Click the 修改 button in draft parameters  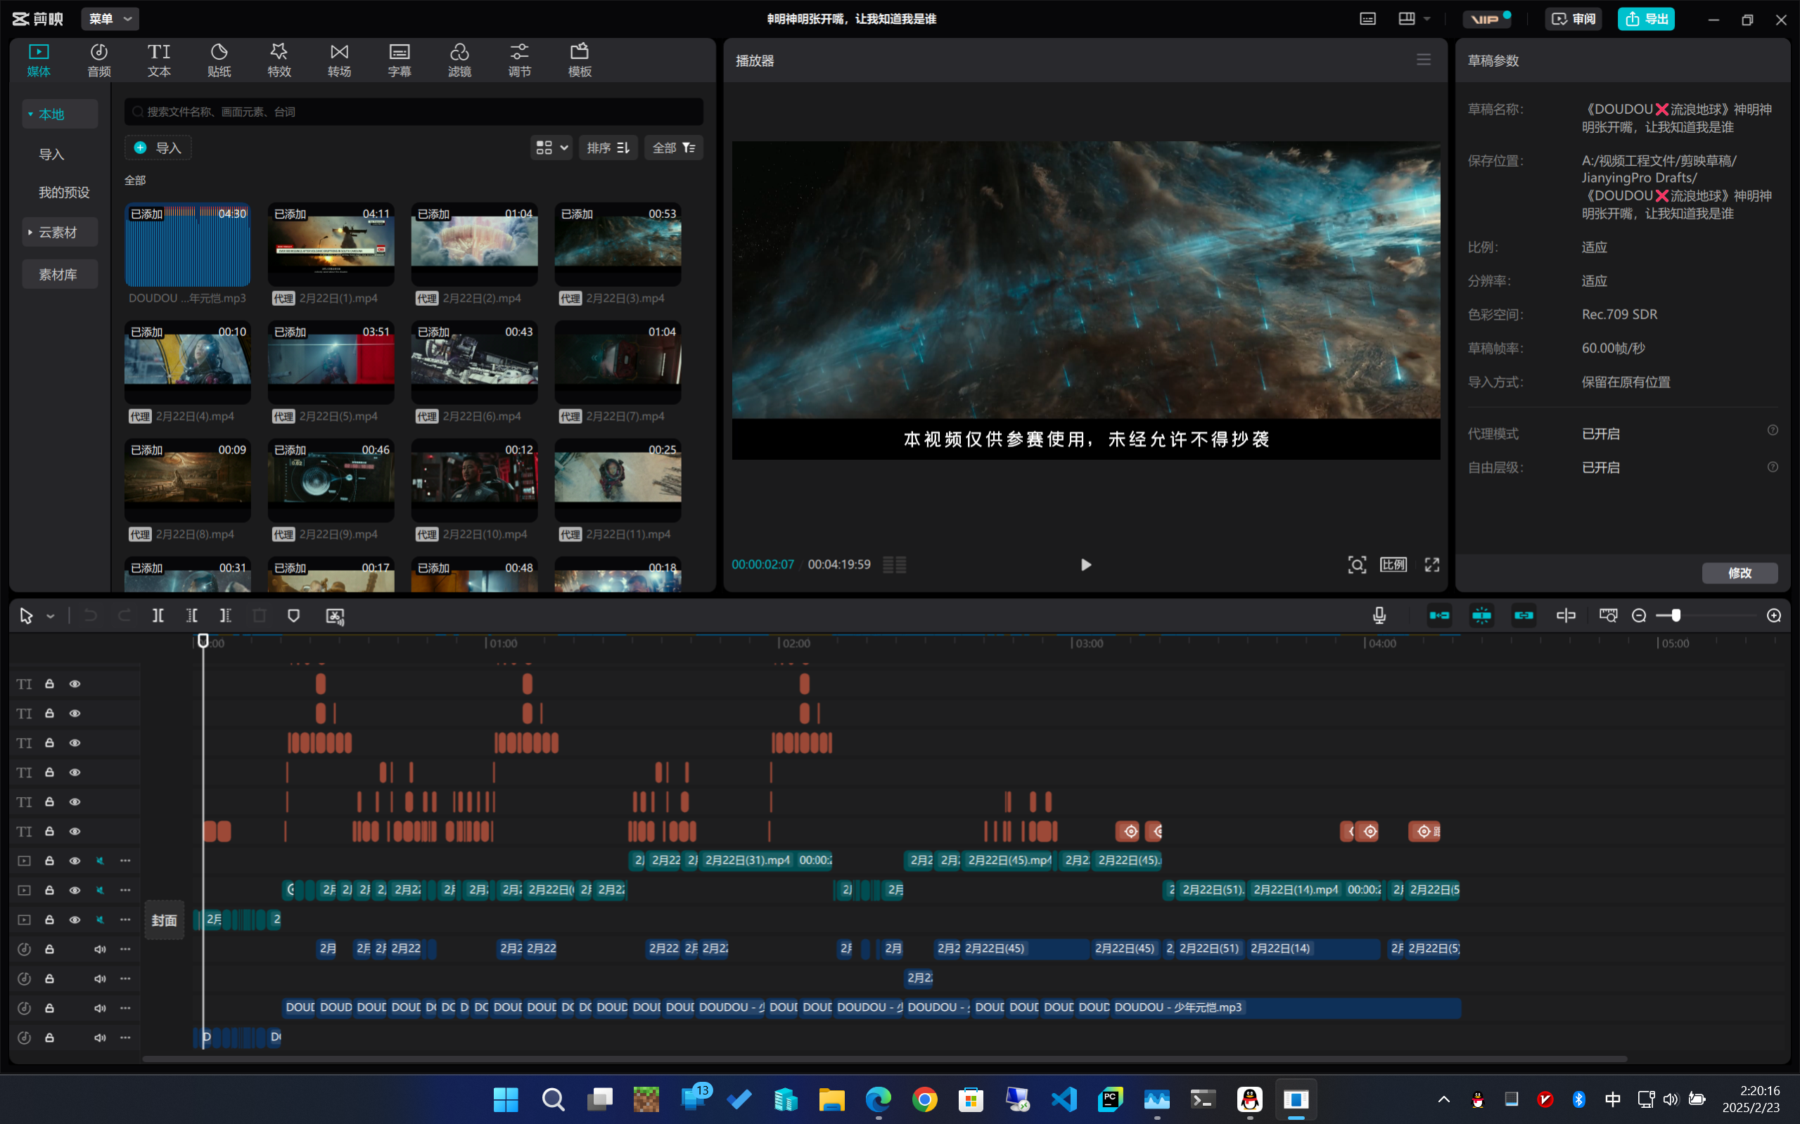point(1739,573)
